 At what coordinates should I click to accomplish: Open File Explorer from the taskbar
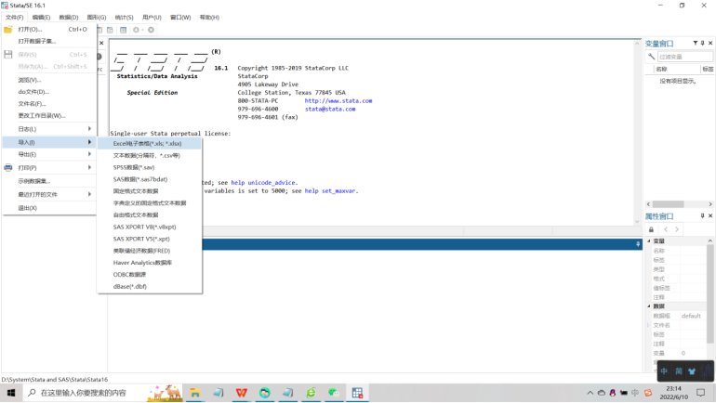click(195, 393)
